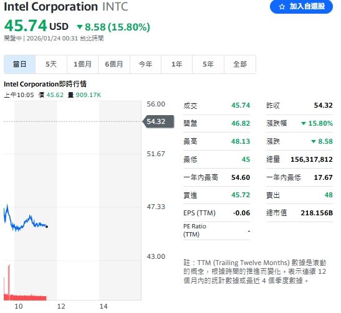Click the 2026/01/24 00:31 timestamp text
Viewport: 341px width, 313px height.
pos(52,39)
